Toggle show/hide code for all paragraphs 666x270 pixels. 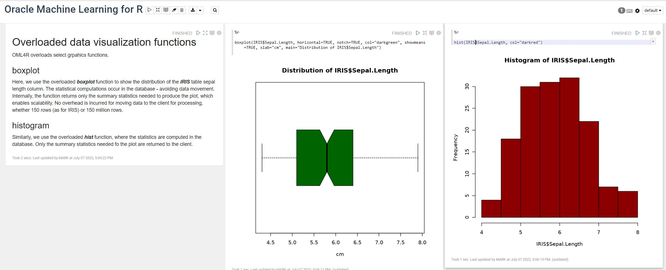pos(158,10)
